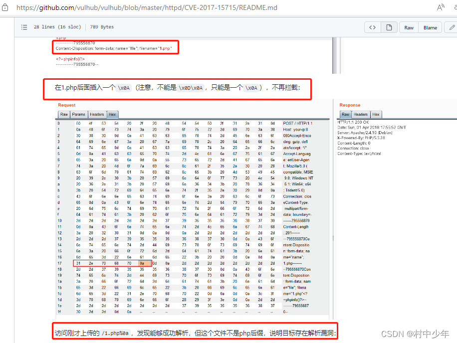This screenshot has height=343, width=457.
Task: Select the "28 lines (16 sloc)" text
Action: pyautogui.click(x=57, y=27)
